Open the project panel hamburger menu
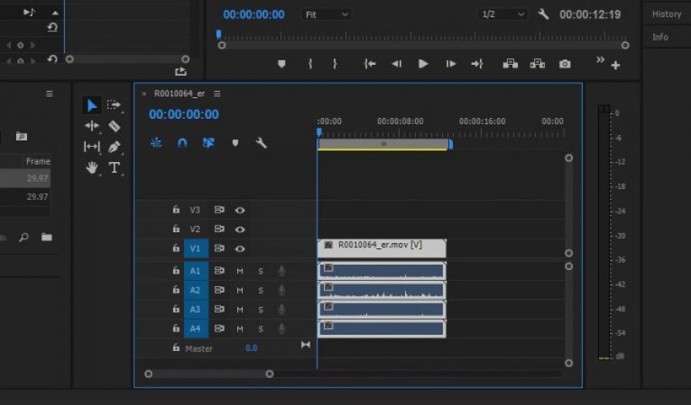 pyautogui.click(x=49, y=93)
